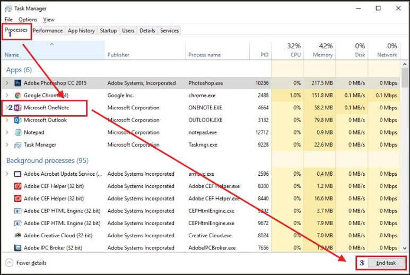The height and width of the screenshot is (275, 410).
Task: Expand the Adobe Acrobat Update Service row
Action: pyautogui.click(x=7, y=174)
